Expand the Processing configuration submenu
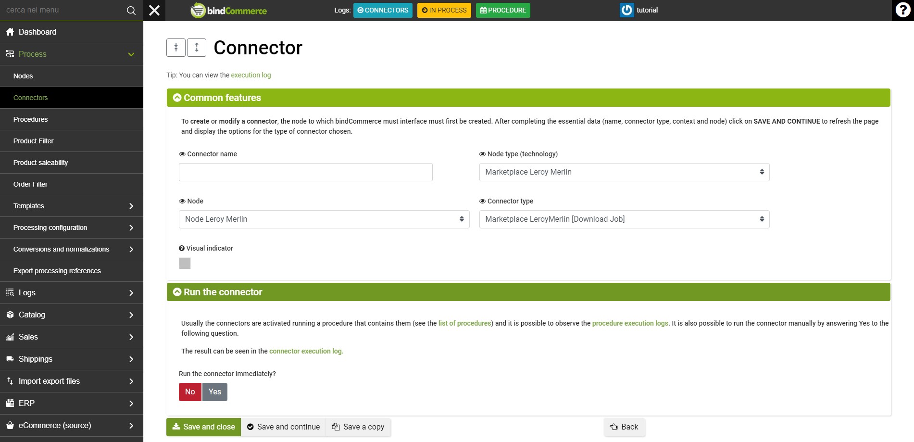The image size is (914, 442). (x=131, y=227)
